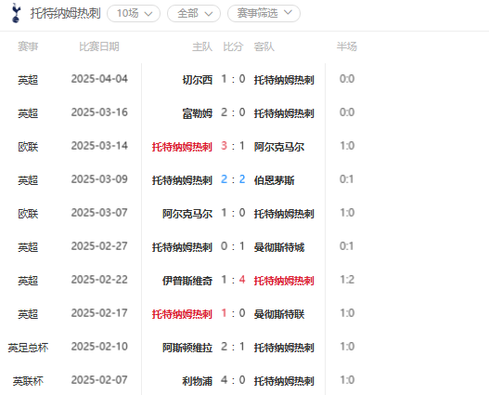489x395 pixels.
Task: Open the 10场 match count dropdown
Action: (x=134, y=13)
